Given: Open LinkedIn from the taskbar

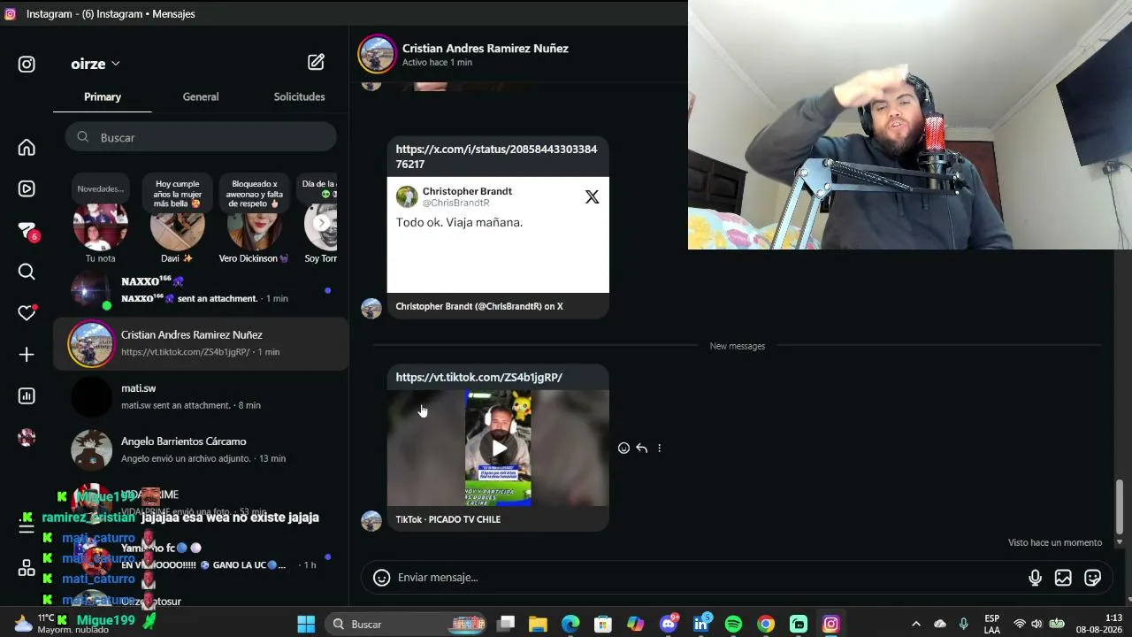Looking at the screenshot, I should [701, 625].
